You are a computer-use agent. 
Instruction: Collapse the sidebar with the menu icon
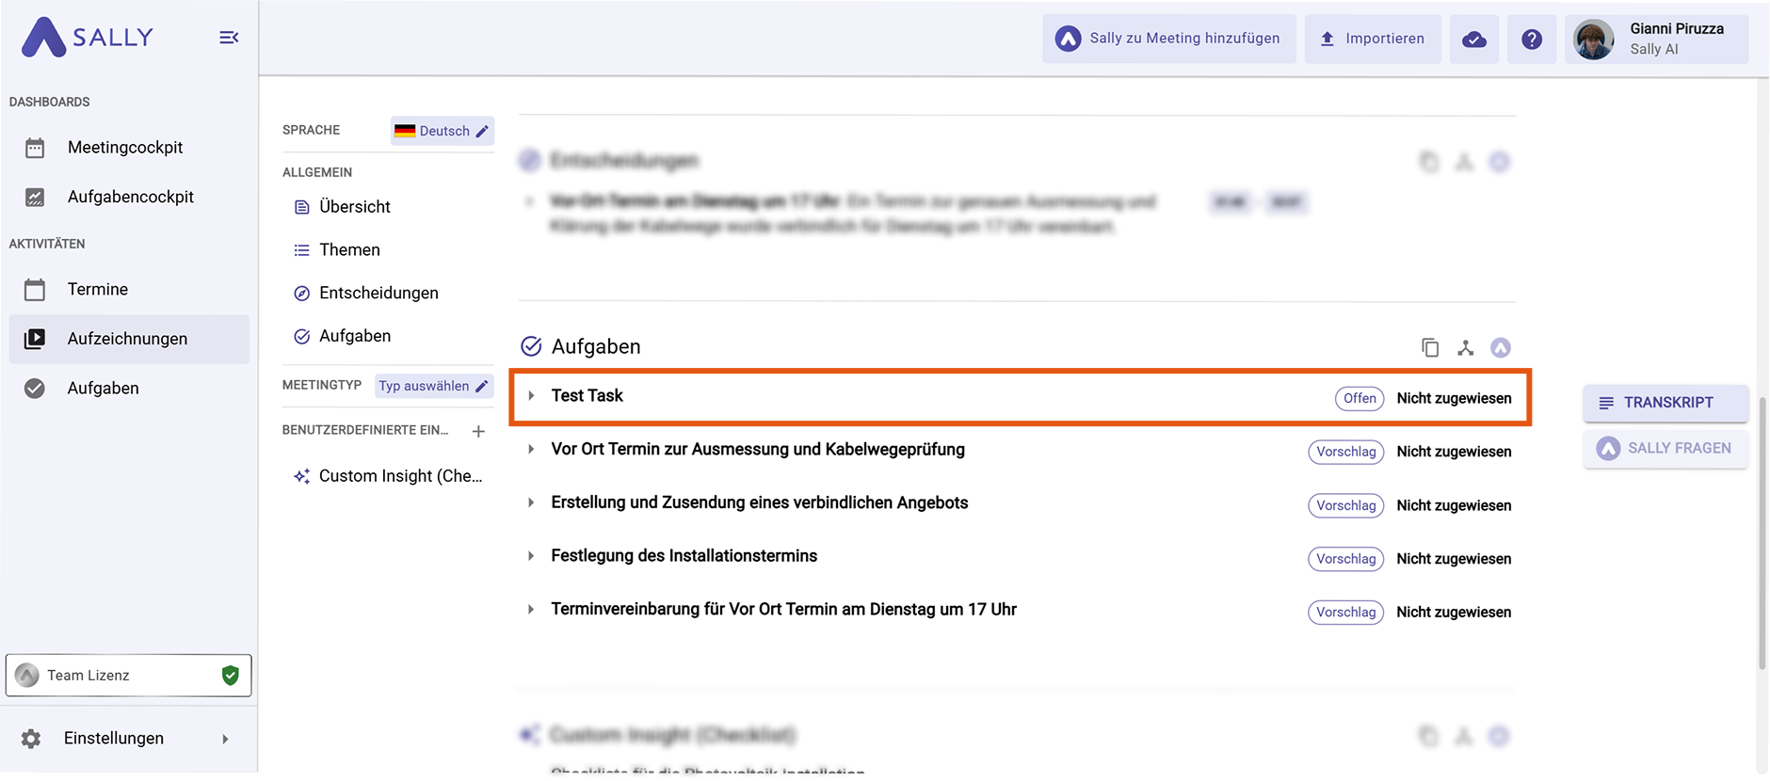[x=229, y=38]
